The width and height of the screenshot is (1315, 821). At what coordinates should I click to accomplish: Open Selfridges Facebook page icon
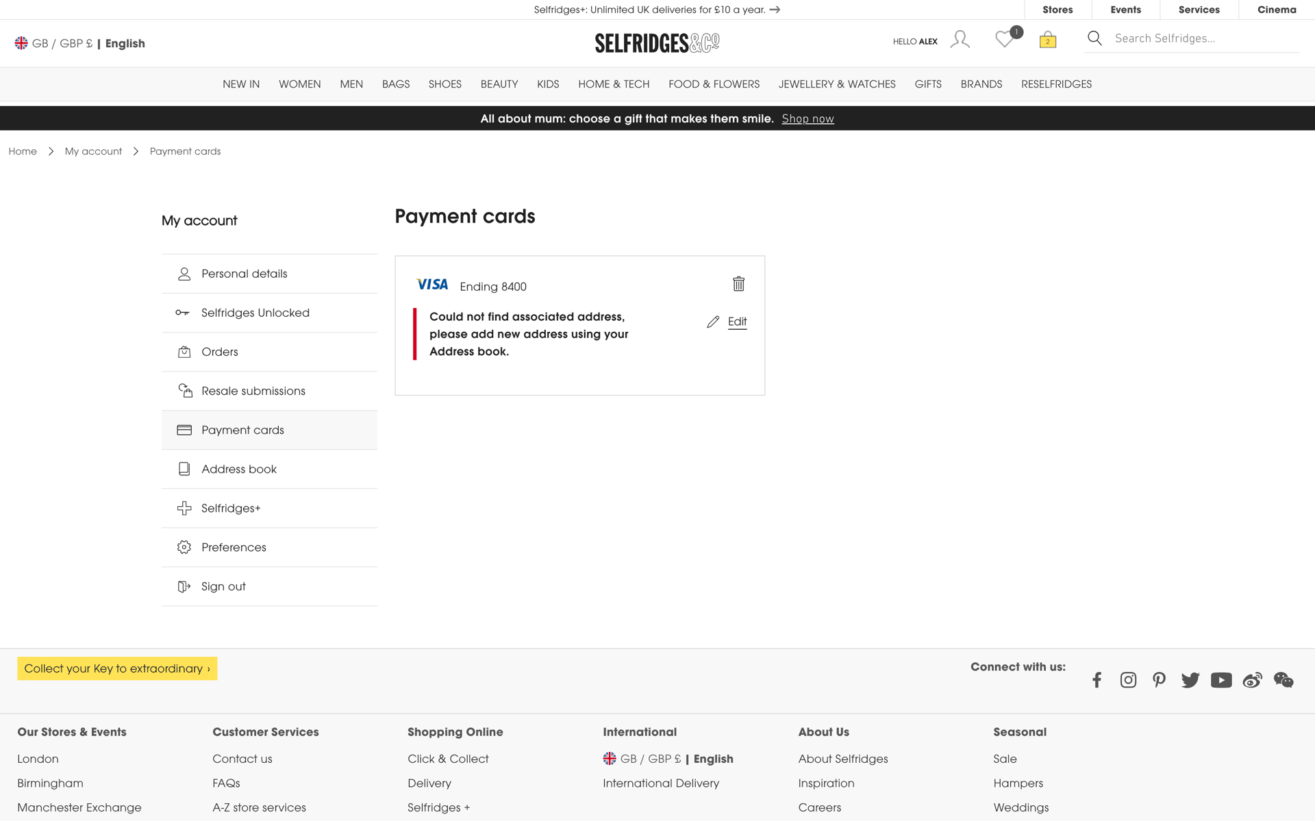point(1097,680)
